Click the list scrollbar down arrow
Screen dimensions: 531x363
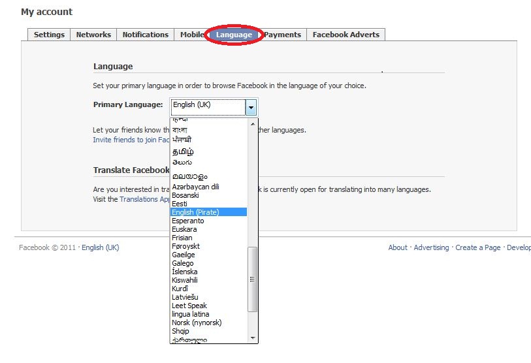pos(253,338)
